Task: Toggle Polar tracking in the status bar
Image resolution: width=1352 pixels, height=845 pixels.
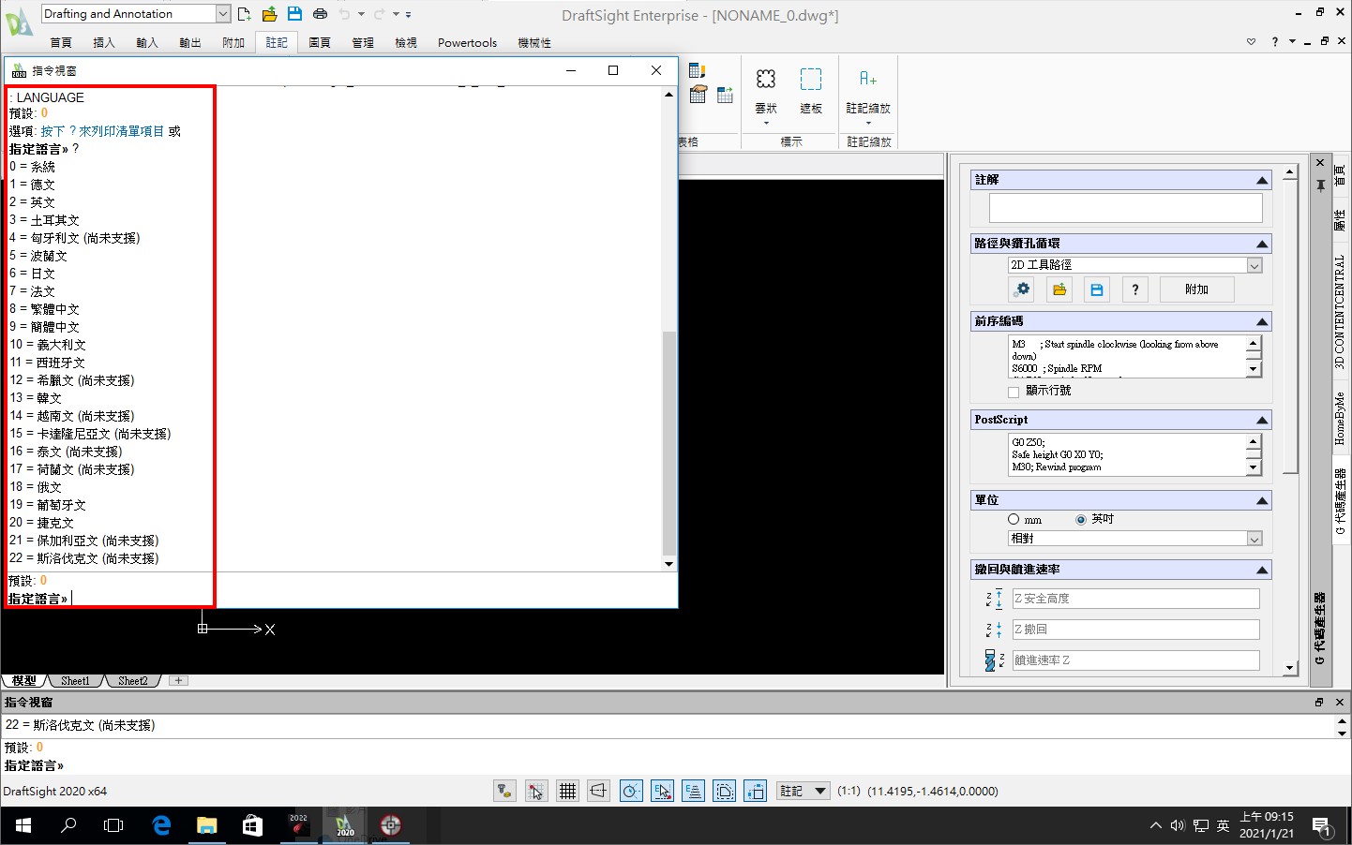Action: [631, 792]
